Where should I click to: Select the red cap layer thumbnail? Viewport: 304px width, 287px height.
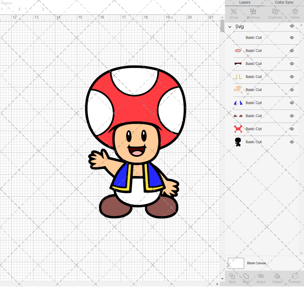(x=238, y=129)
